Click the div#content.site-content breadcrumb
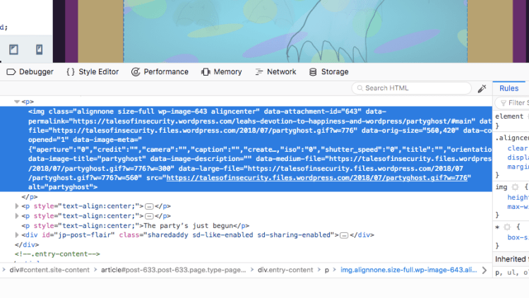Viewport: 529px width, 298px height. [49, 270]
